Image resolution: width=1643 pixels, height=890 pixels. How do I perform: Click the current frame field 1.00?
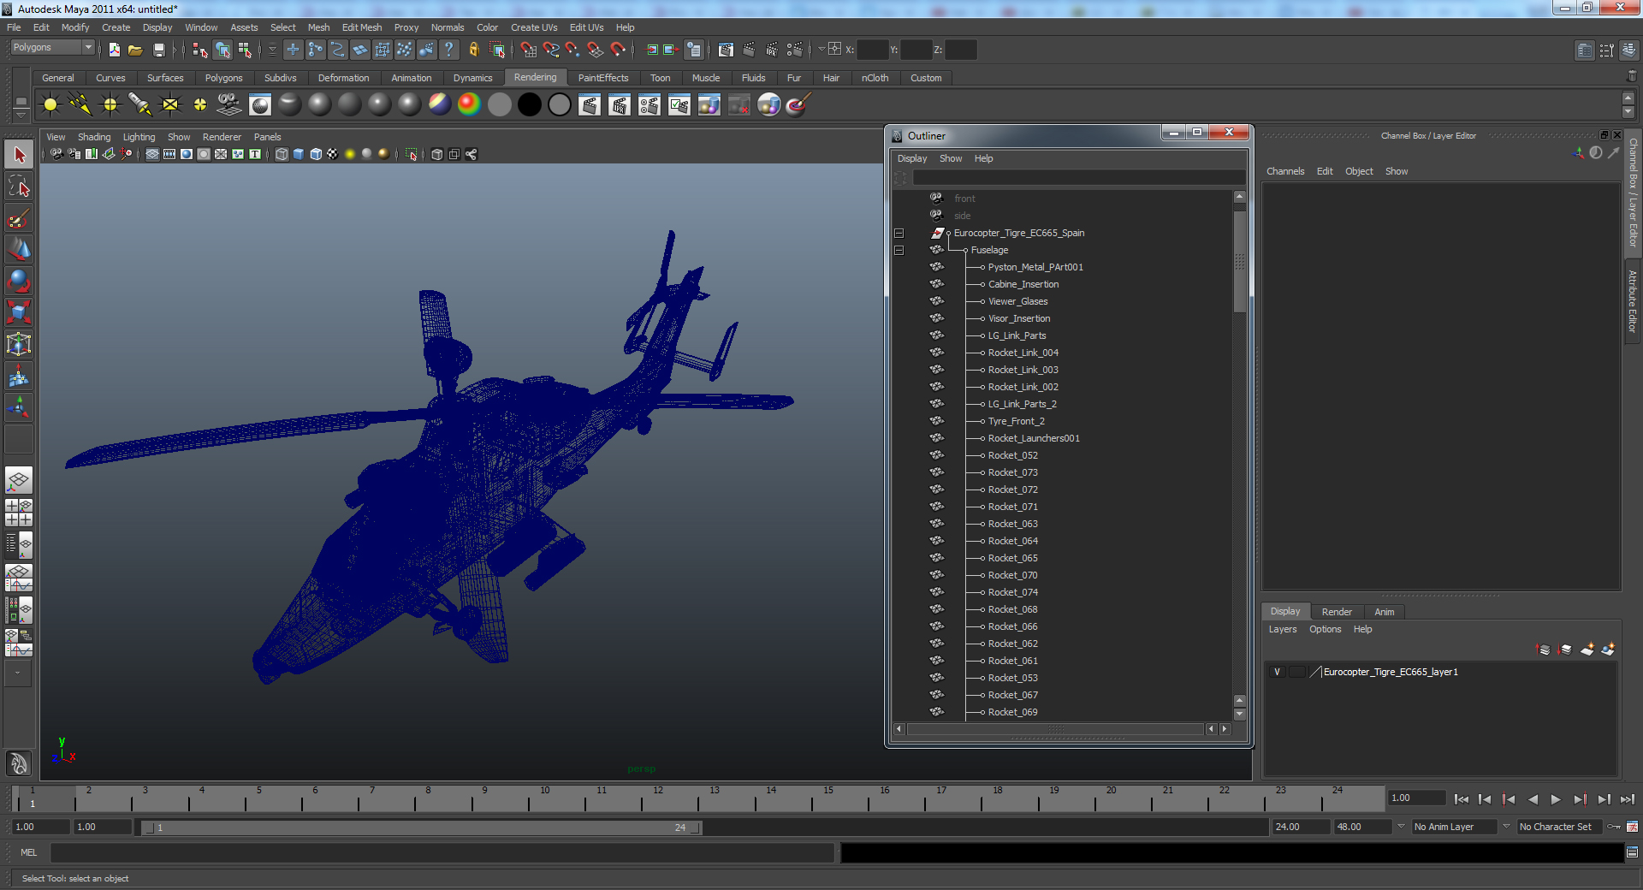coord(1416,798)
